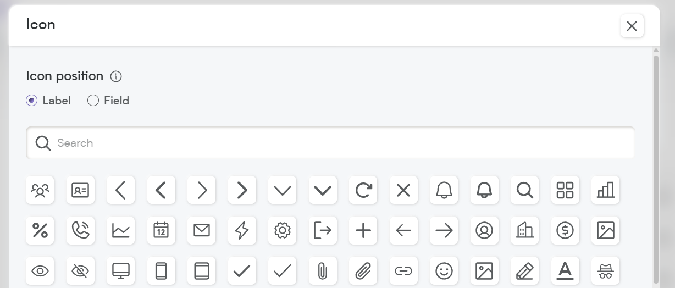Image resolution: width=675 pixels, height=288 pixels.
Task: Close the Icon dialog
Action: click(x=632, y=26)
